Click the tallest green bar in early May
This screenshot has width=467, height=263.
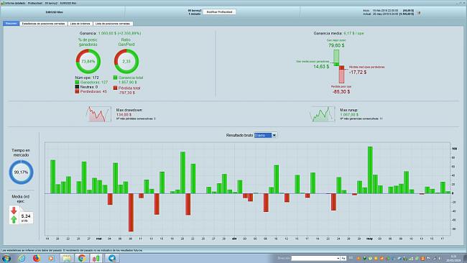pyautogui.click(x=370, y=170)
